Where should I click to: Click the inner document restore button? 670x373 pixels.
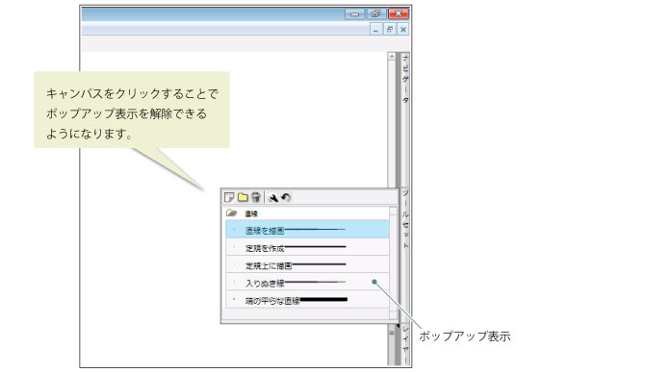[x=389, y=30]
